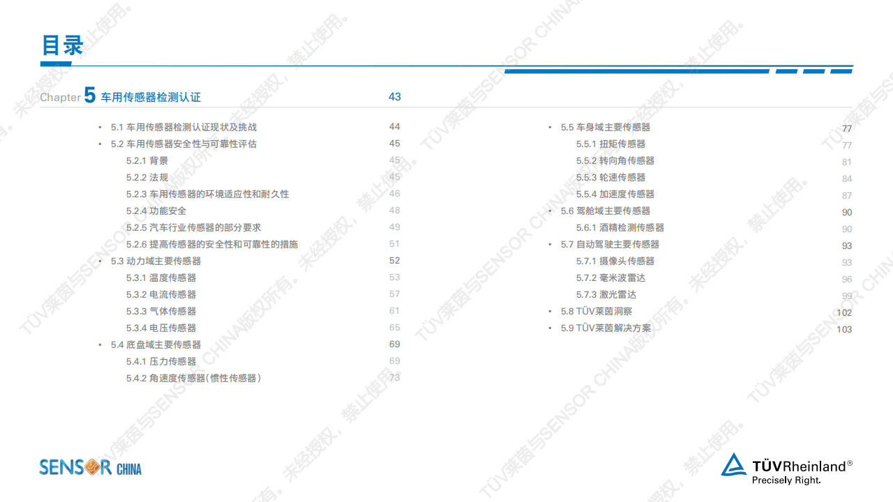
Task: Open section 5.9 TÜV莱茵解决方案
Action: (x=606, y=328)
